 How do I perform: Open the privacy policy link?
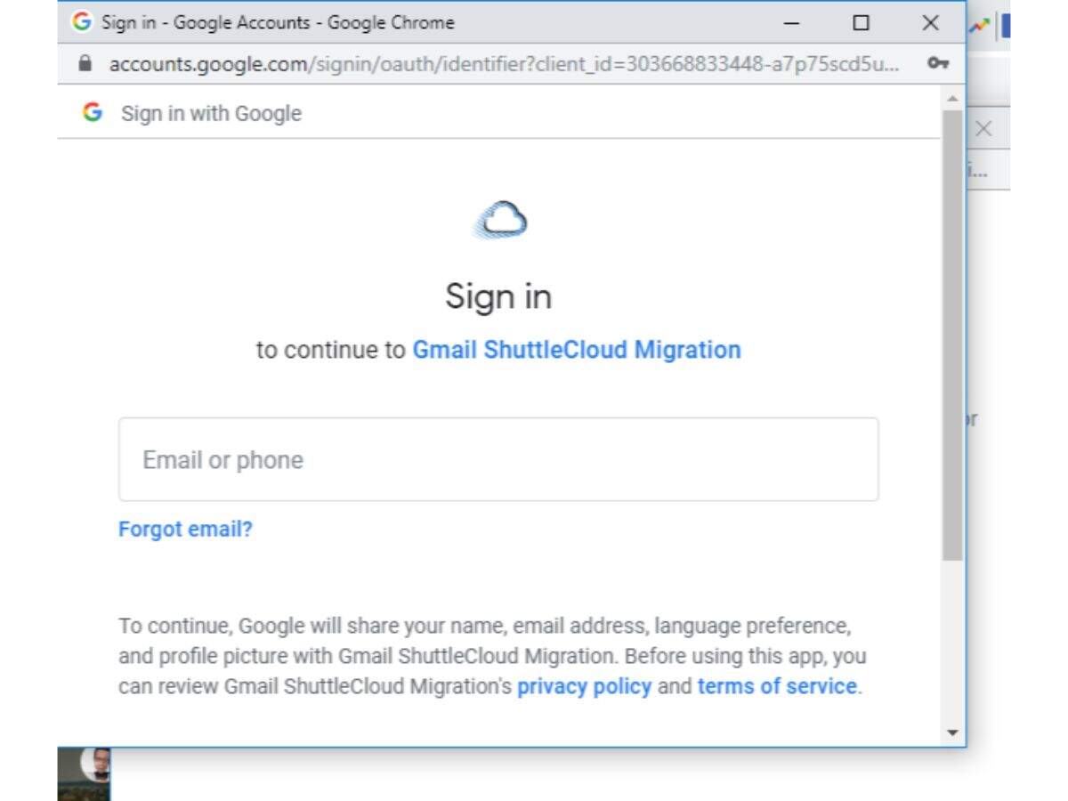point(584,686)
